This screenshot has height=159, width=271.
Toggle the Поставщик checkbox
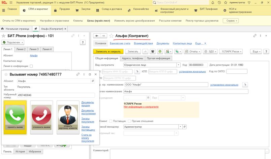coord(111,121)
